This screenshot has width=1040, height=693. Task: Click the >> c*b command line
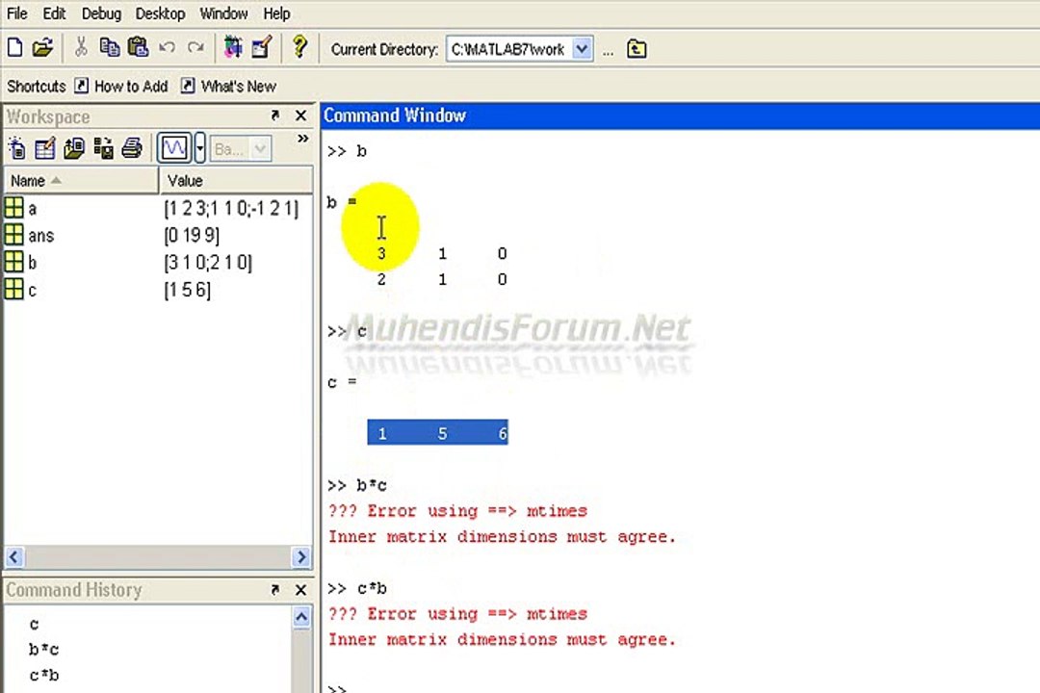tap(357, 588)
